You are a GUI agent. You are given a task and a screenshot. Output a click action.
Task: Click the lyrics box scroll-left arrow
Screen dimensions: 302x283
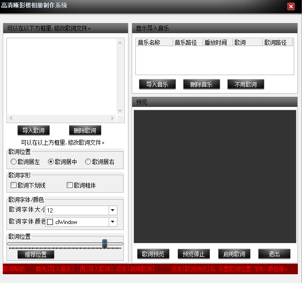(11, 118)
